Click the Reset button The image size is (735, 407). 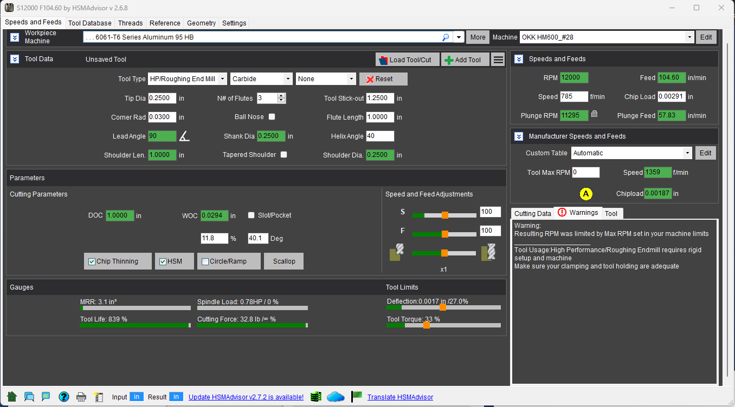pos(383,79)
